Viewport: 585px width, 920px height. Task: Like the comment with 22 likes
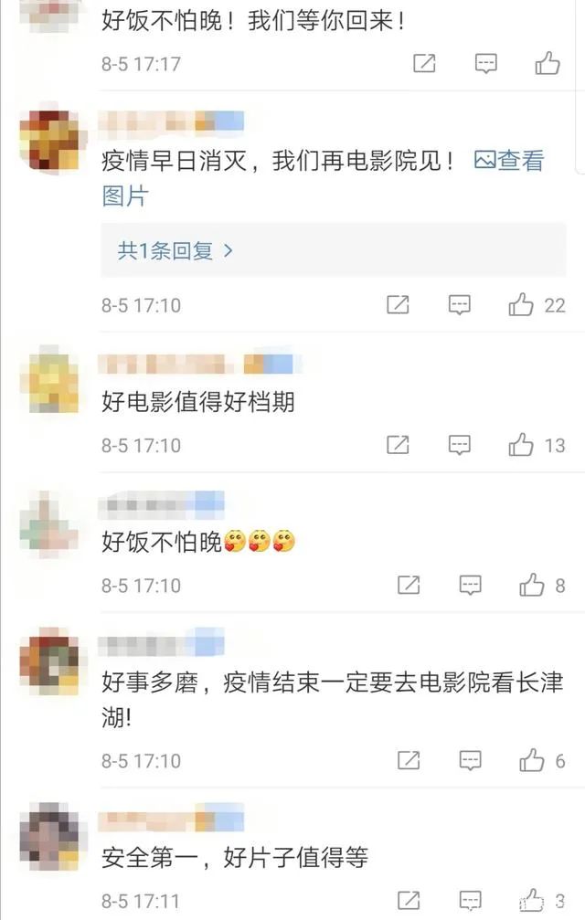(520, 305)
